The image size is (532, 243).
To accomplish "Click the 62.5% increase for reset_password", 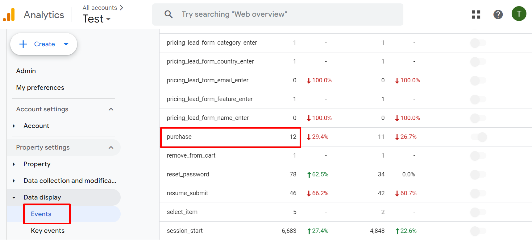I will pos(318,174).
